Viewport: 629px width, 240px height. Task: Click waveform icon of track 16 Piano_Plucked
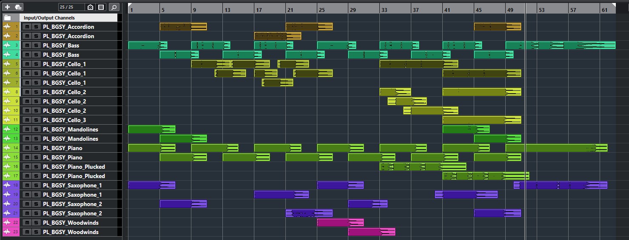click(7, 167)
